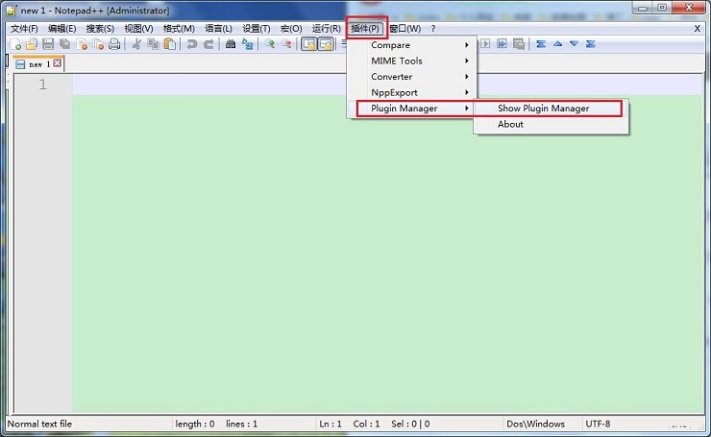Open the 搜索(S) menu
This screenshot has height=437, width=711.
(x=100, y=29)
